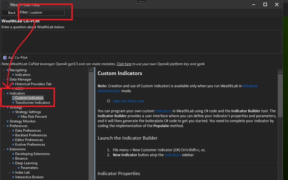
Task: Open Historical Providers Tab topic
Action: 33,84
